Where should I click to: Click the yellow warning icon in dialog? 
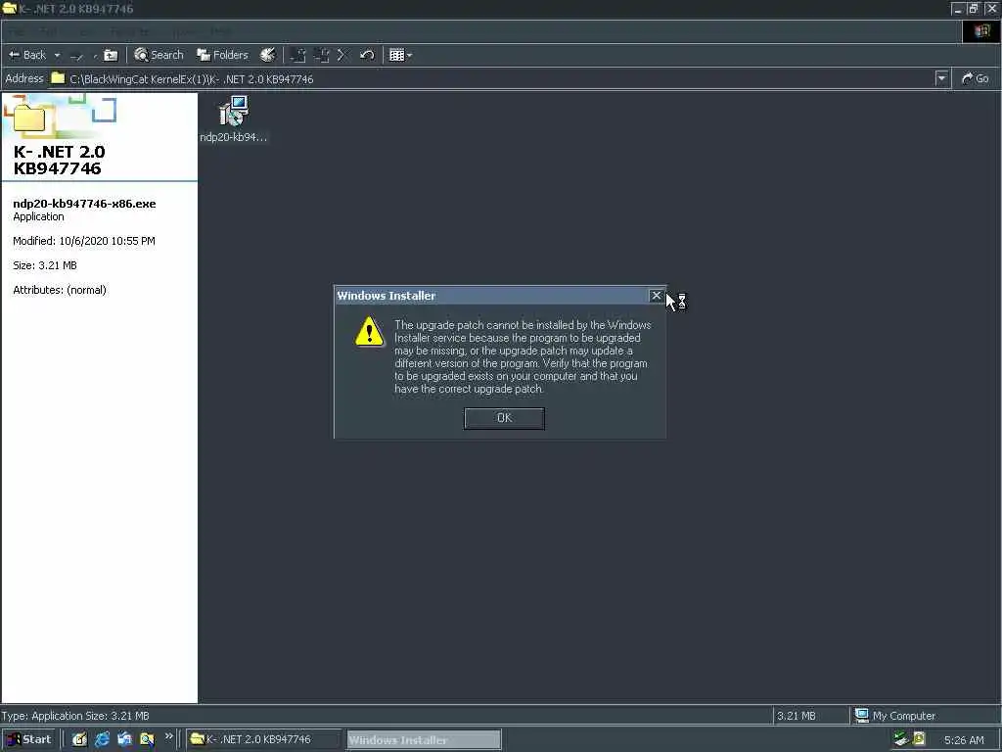point(369,331)
